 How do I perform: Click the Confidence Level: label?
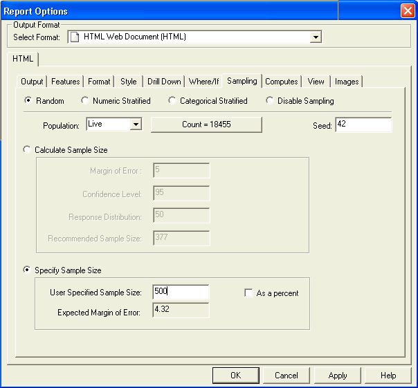click(112, 194)
